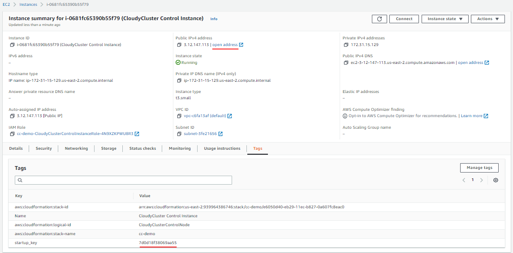Copy Private IPv4 address 172.31.15.129

coord(346,45)
